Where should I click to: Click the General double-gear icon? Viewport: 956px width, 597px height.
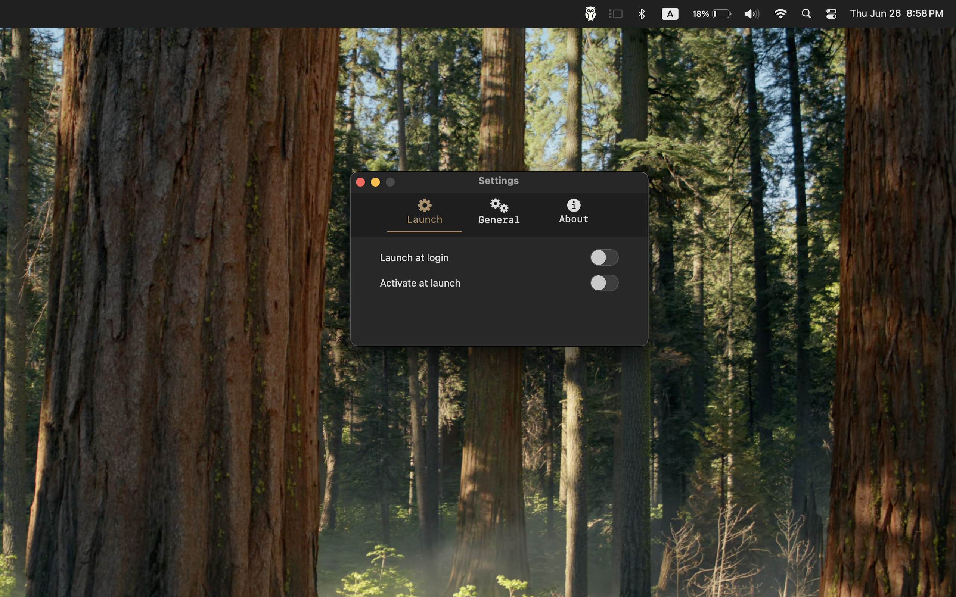[x=499, y=205]
